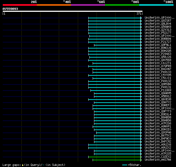Select the UniRef100_A7P2G6 entry
This screenshot has width=176, height=167.
[158, 124]
